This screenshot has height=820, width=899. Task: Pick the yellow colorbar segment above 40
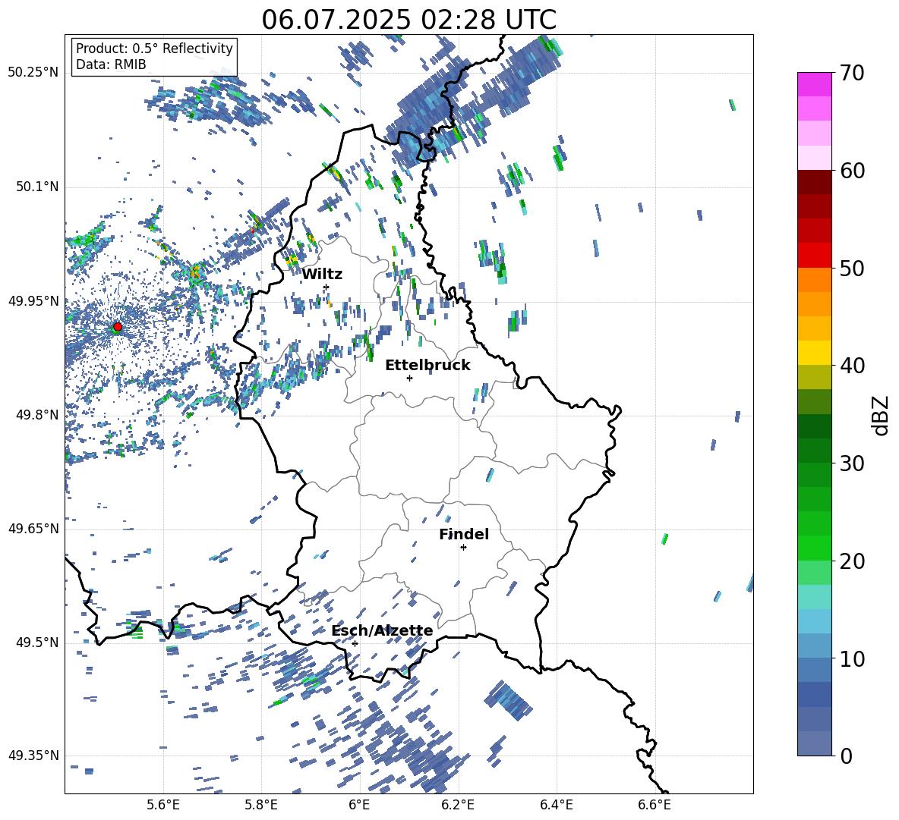coord(814,353)
